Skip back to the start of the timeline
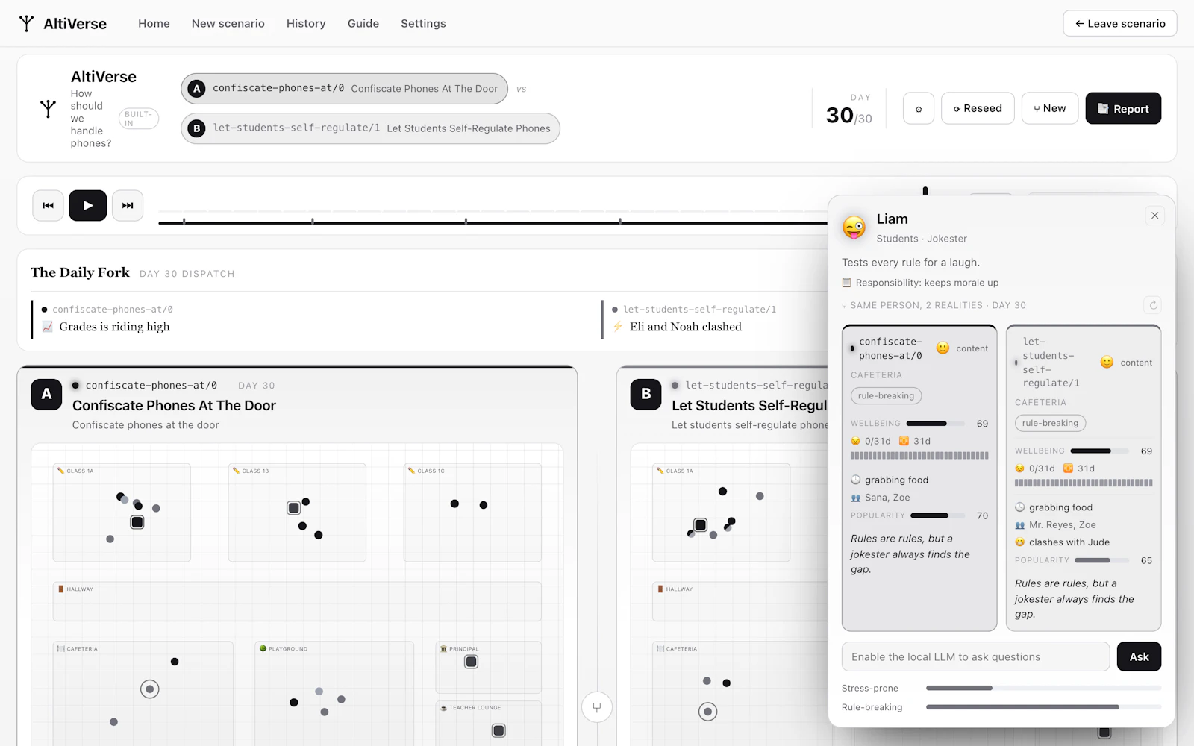Viewport: 1194px width, 746px height. click(x=48, y=205)
